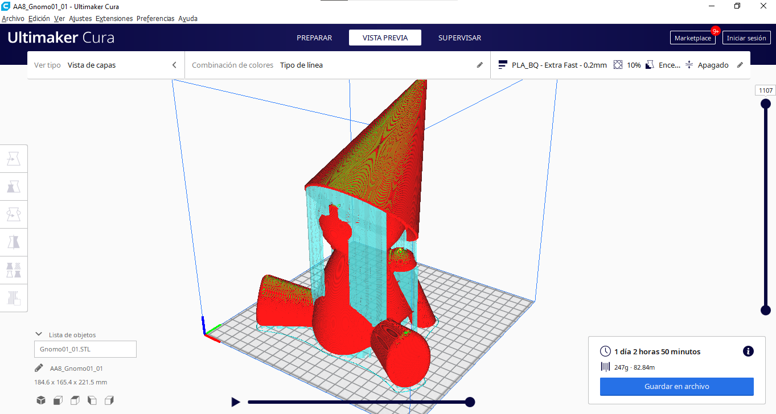Click the Apagado adhesion setting label
This screenshot has width=776, height=414.
713,65
